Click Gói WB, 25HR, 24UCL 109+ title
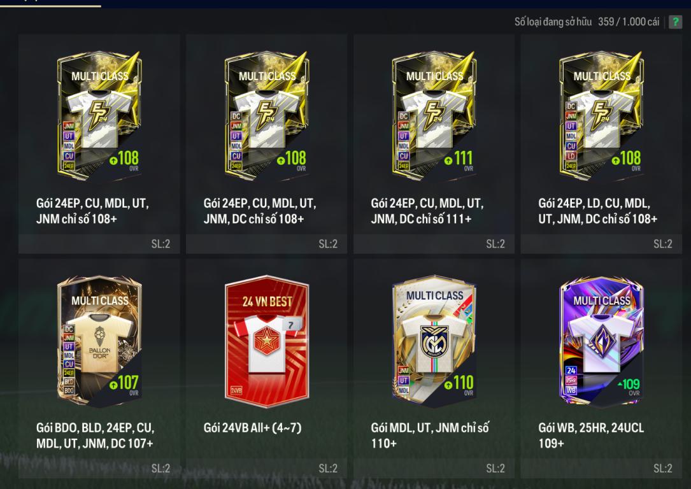This screenshot has width=691, height=489. [591, 436]
